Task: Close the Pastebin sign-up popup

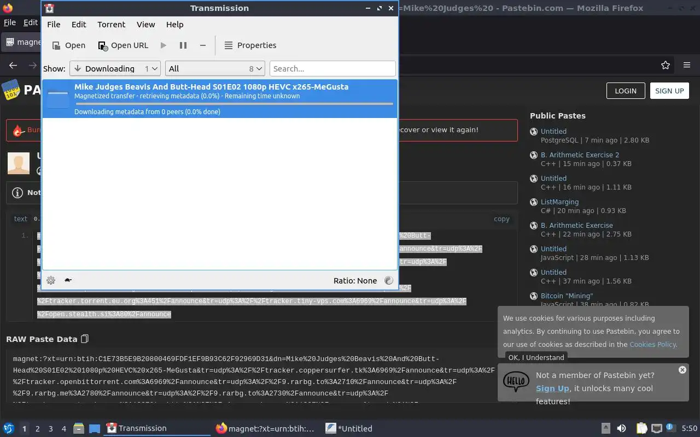Action: 682,370
